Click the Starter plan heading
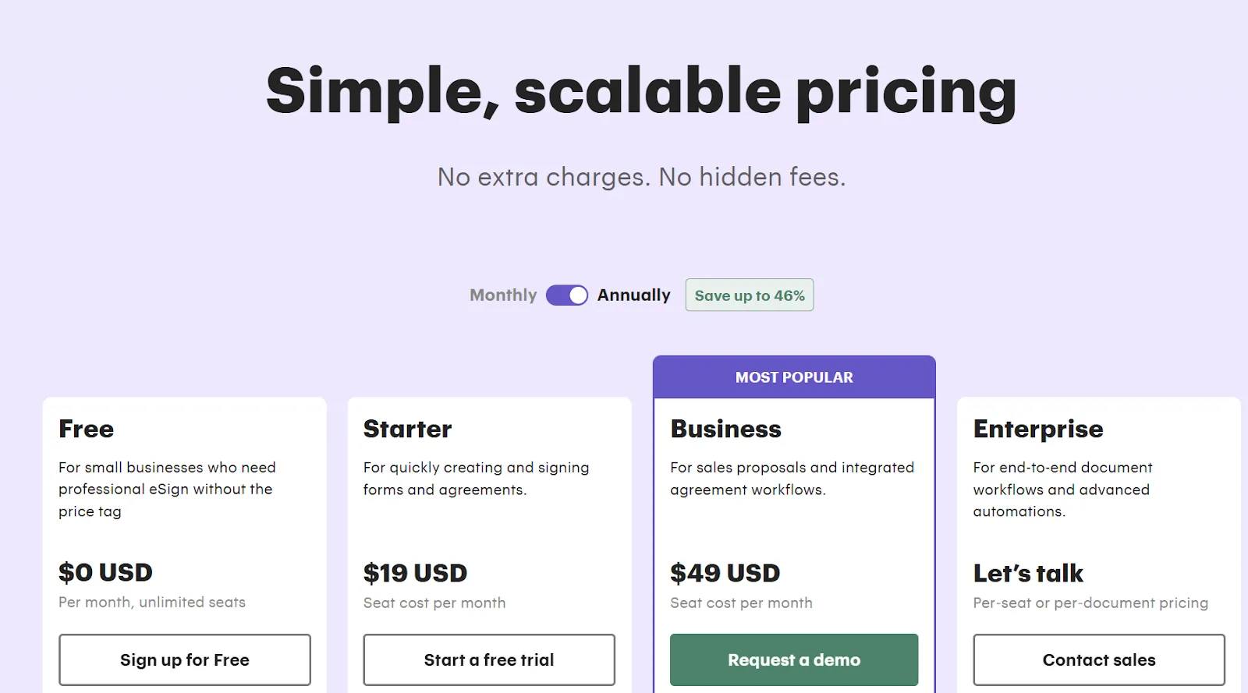1248x693 pixels. click(x=407, y=429)
